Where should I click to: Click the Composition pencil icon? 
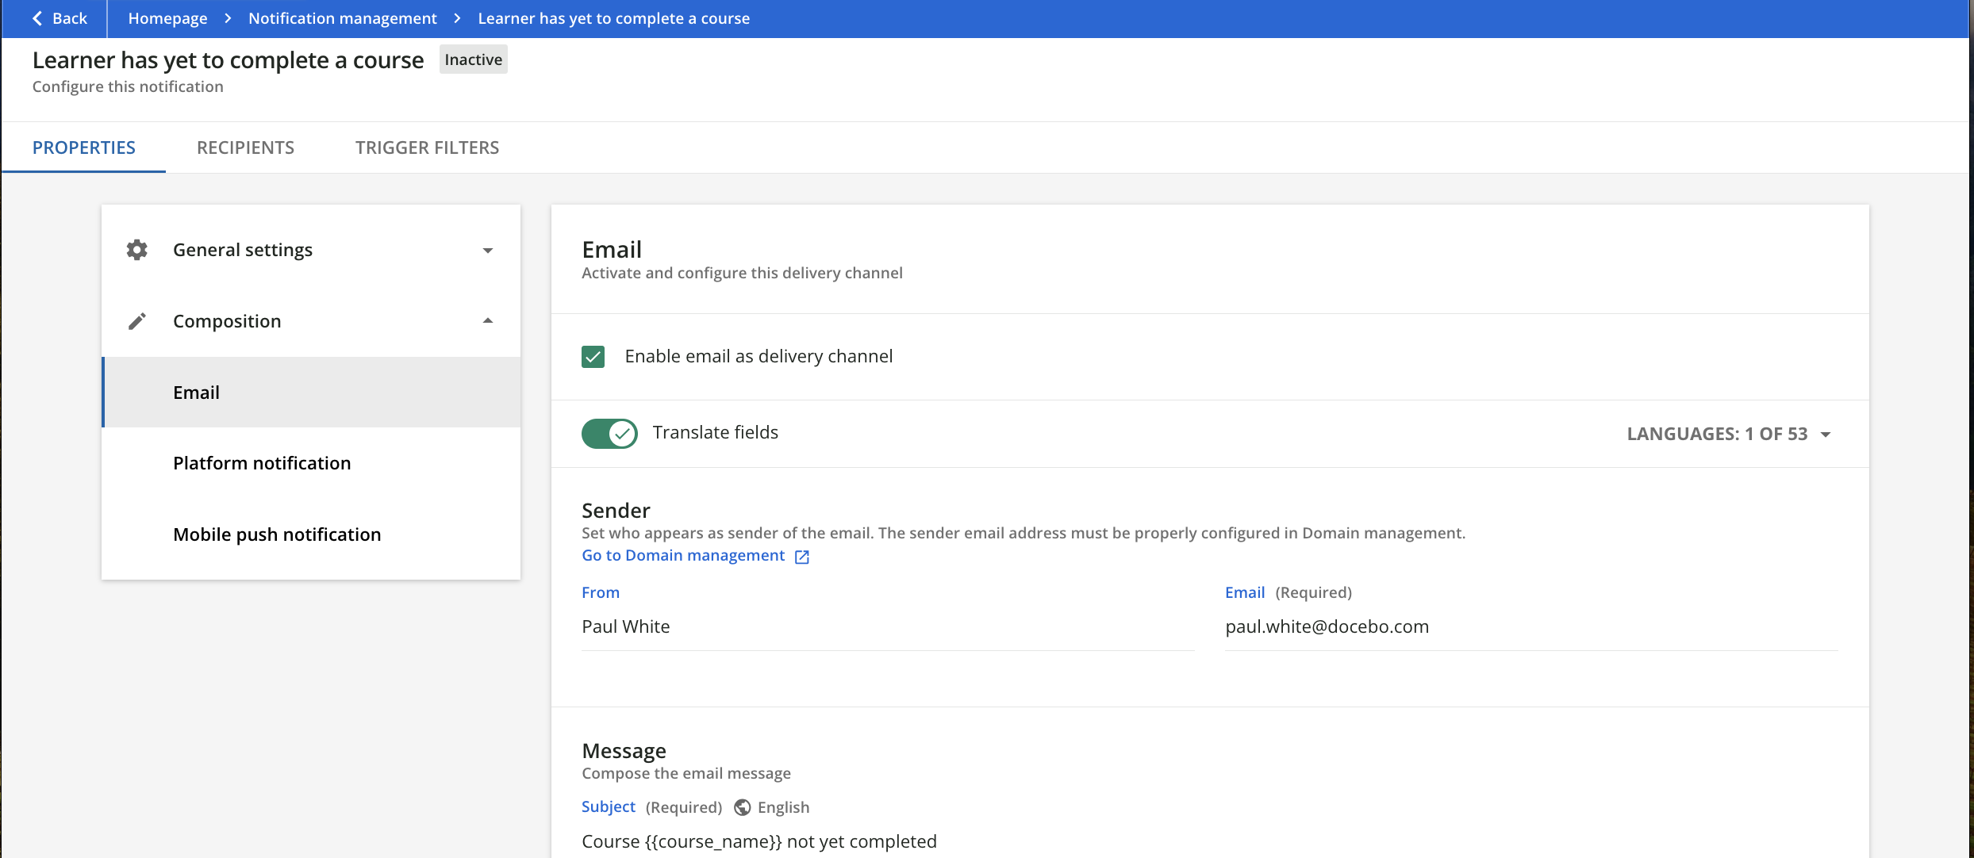(x=137, y=321)
